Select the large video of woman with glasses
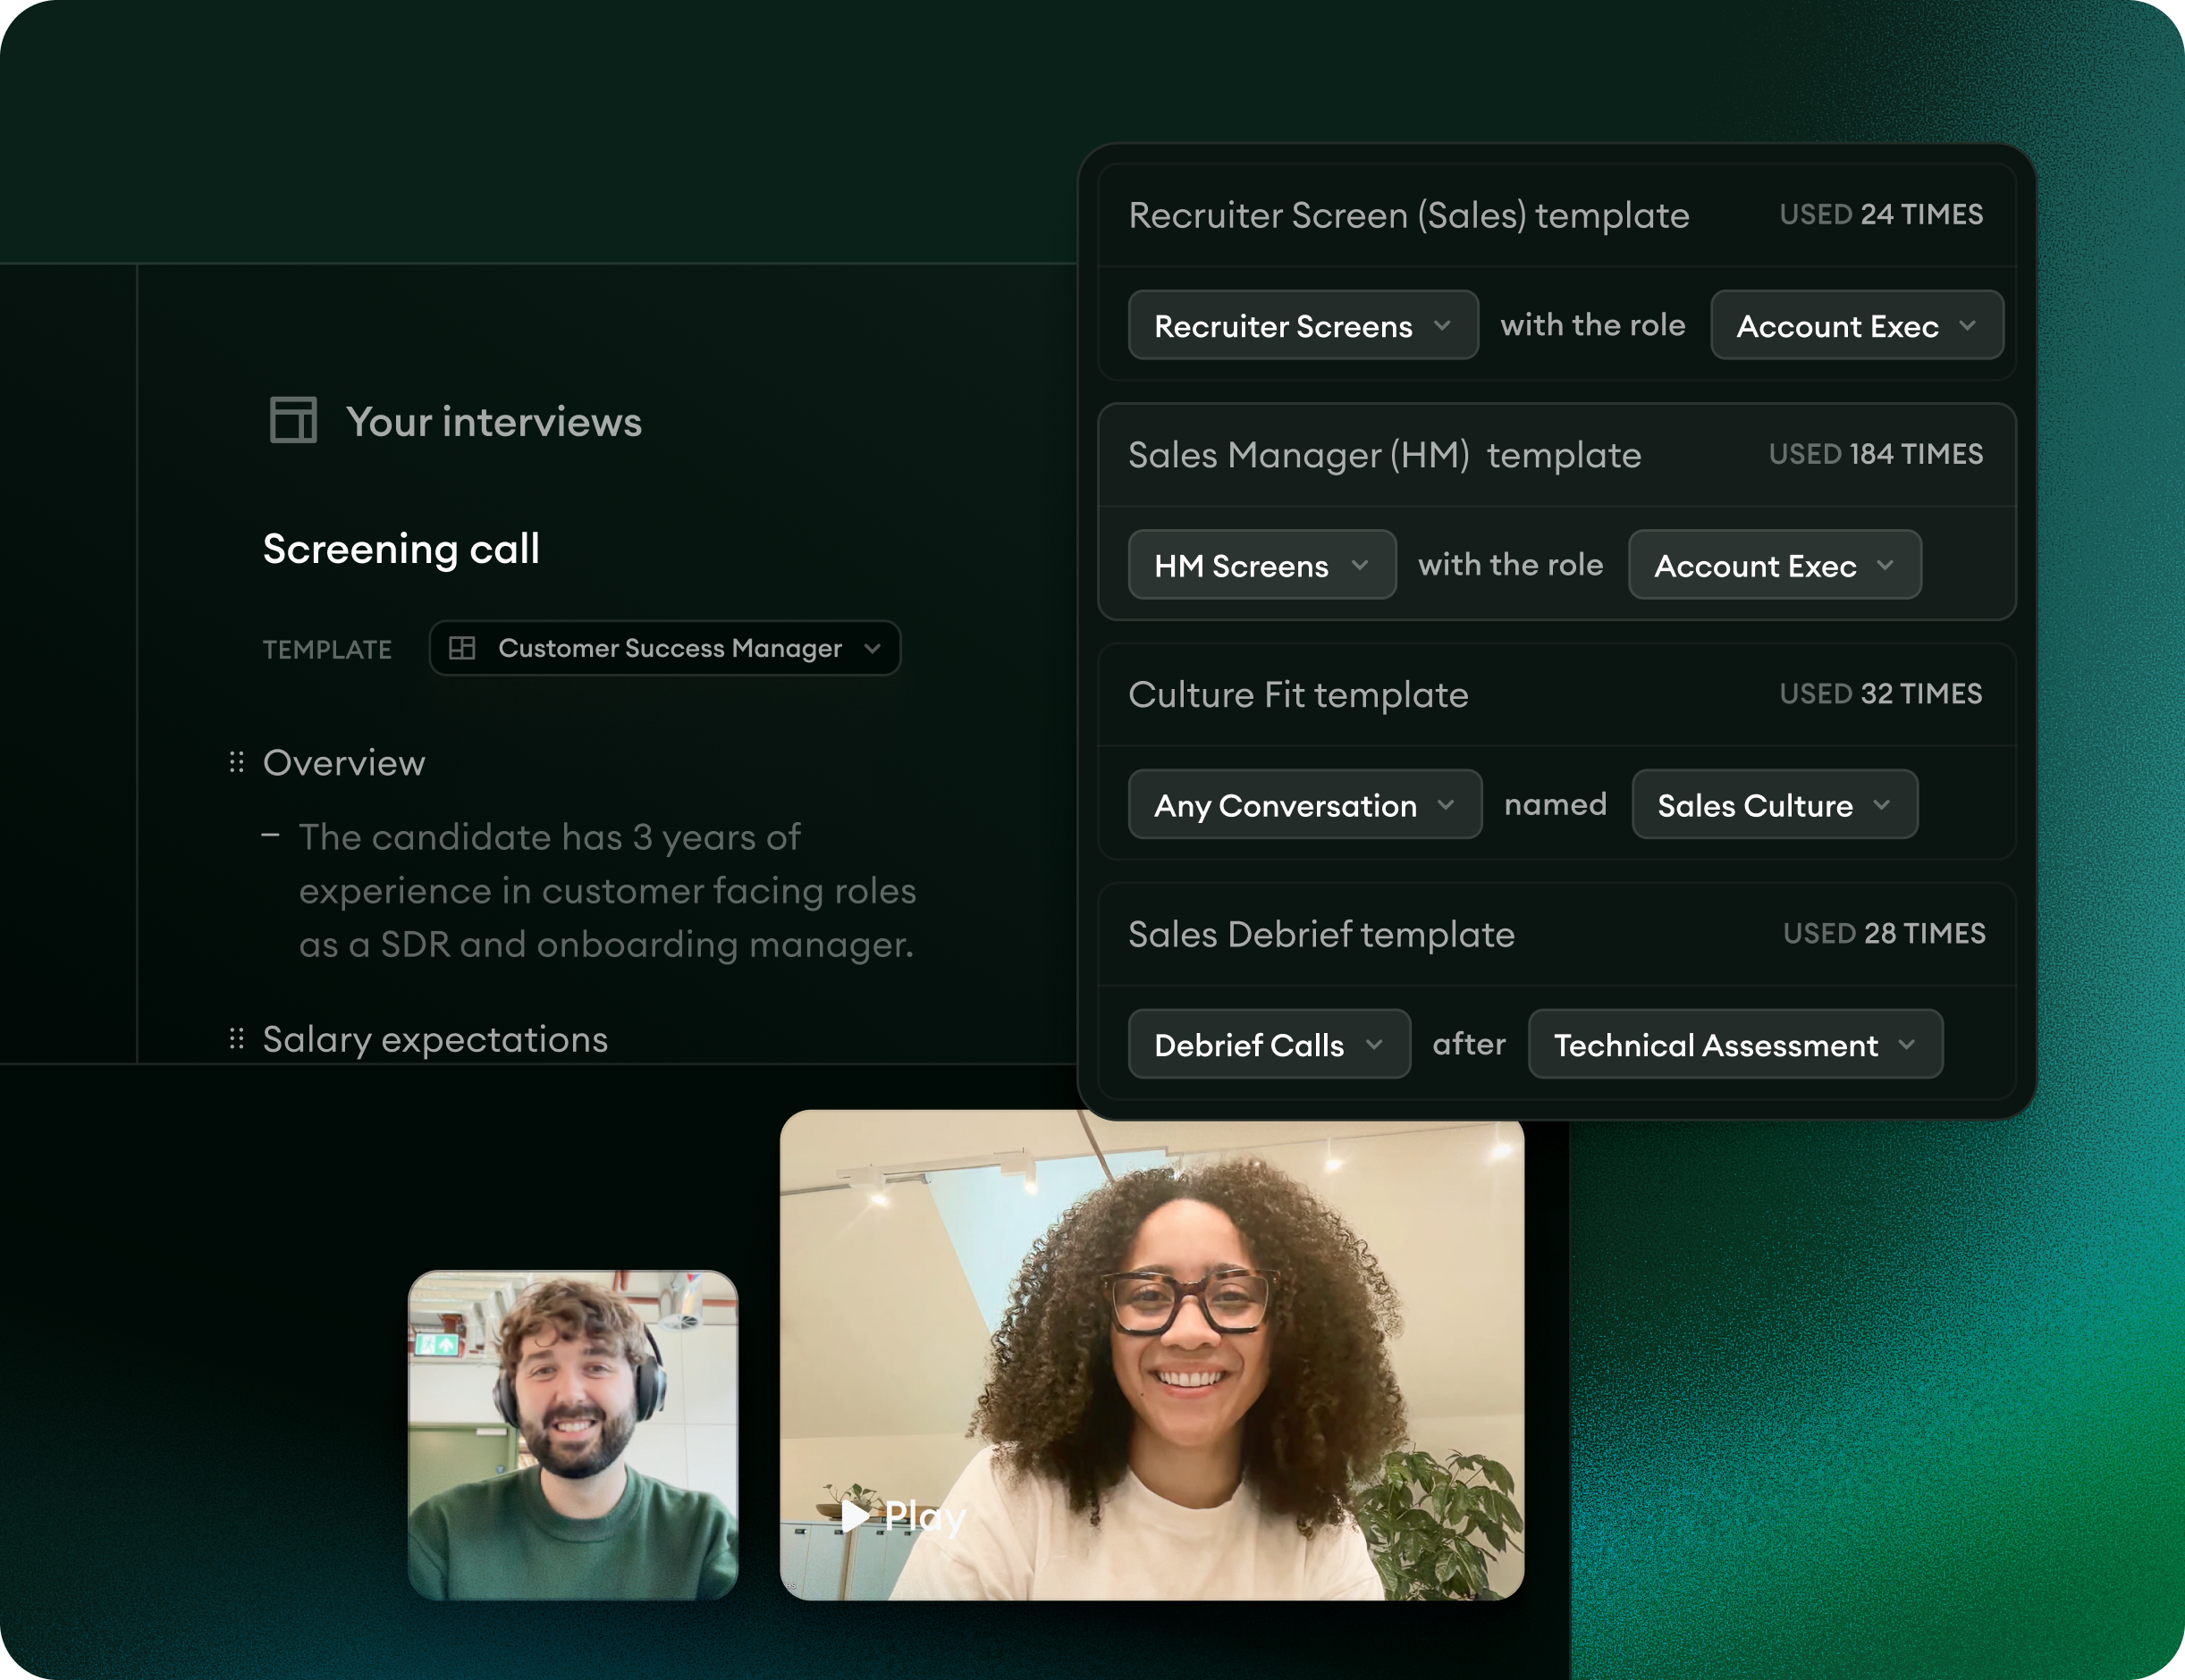The height and width of the screenshot is (1680, 2185). [x=1152, y=1355]
